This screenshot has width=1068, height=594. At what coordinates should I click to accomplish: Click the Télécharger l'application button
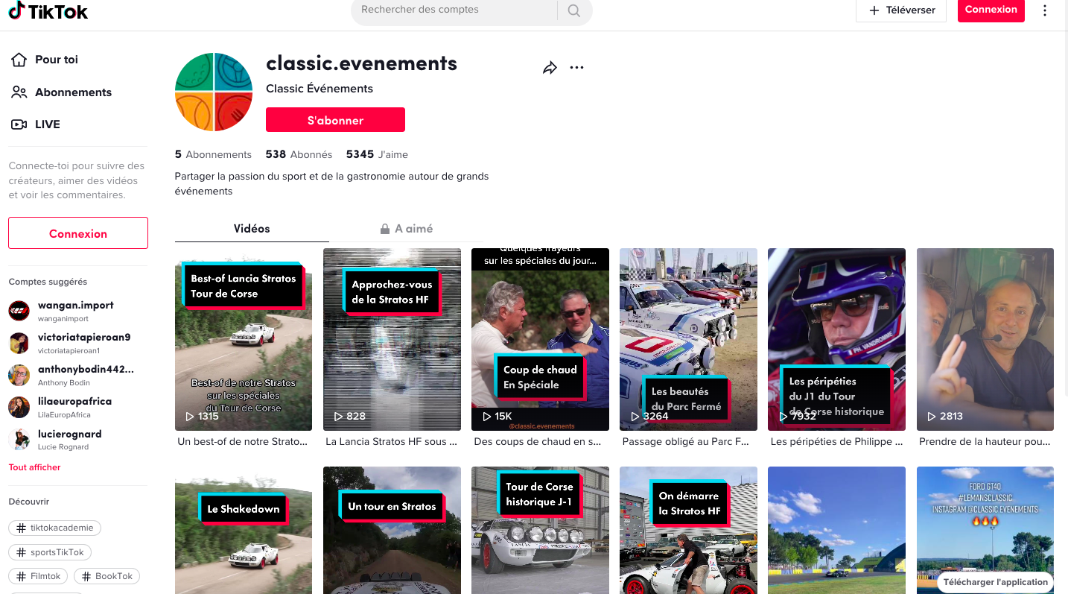pyautogui.click(x=995, y=582)
